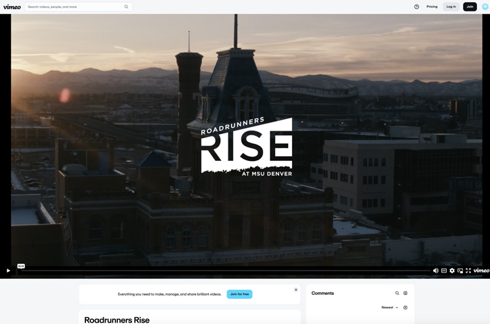490x324 pixels.
Task: Open the Pricing link
Action: coord(432,7)
